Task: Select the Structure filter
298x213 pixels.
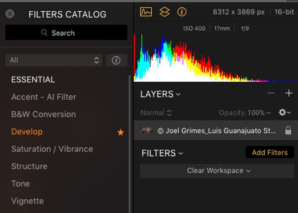Action: (x=29, y=166)
